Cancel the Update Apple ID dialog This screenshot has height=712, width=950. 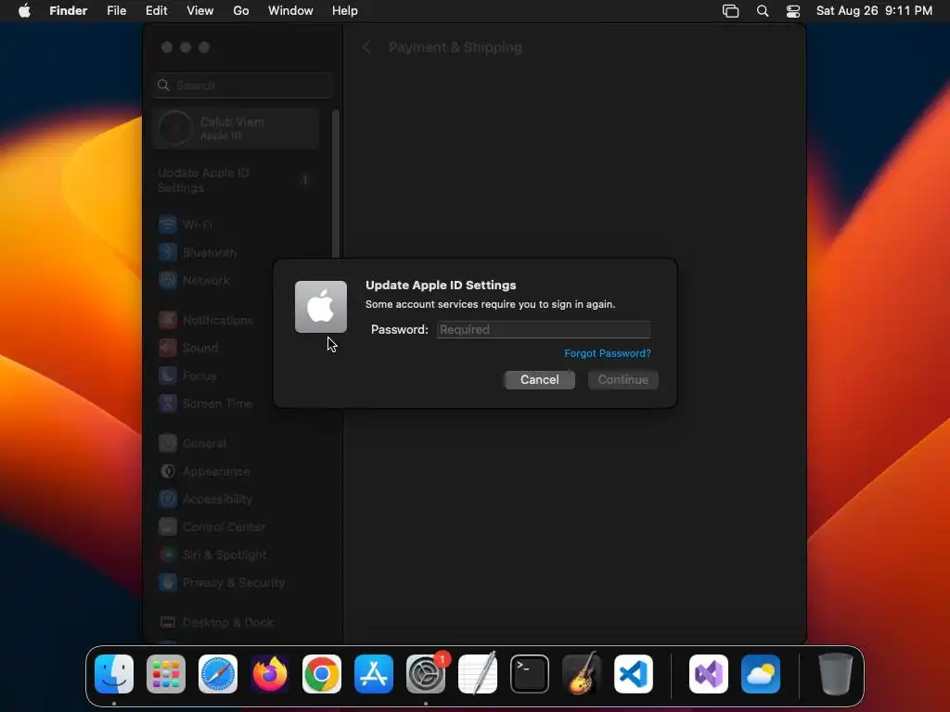tap(539, 379)
